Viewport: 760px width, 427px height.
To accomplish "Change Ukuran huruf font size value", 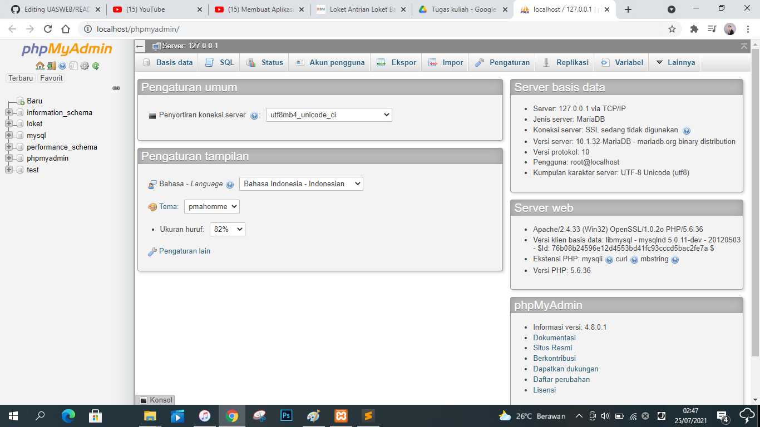I will tap(227, 229).
